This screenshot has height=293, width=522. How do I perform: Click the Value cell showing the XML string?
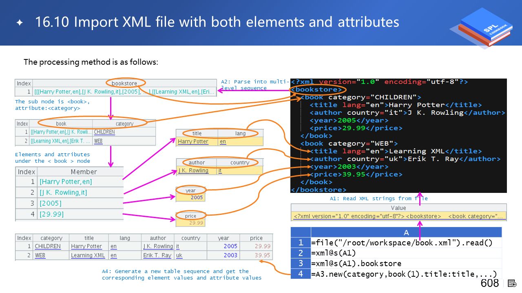pyautogui.click(x=398, y=216)
